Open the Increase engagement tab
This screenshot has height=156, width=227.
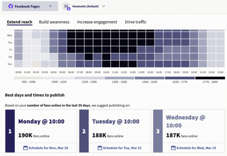click(97, 22)
